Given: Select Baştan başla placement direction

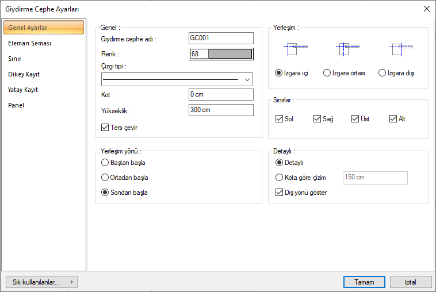Looking at the screenshot, I should (x=105, y=163).
